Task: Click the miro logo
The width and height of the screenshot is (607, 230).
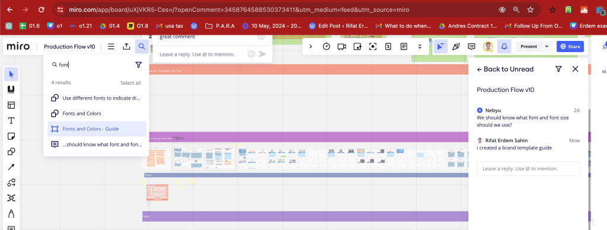Action: point(18,46)
